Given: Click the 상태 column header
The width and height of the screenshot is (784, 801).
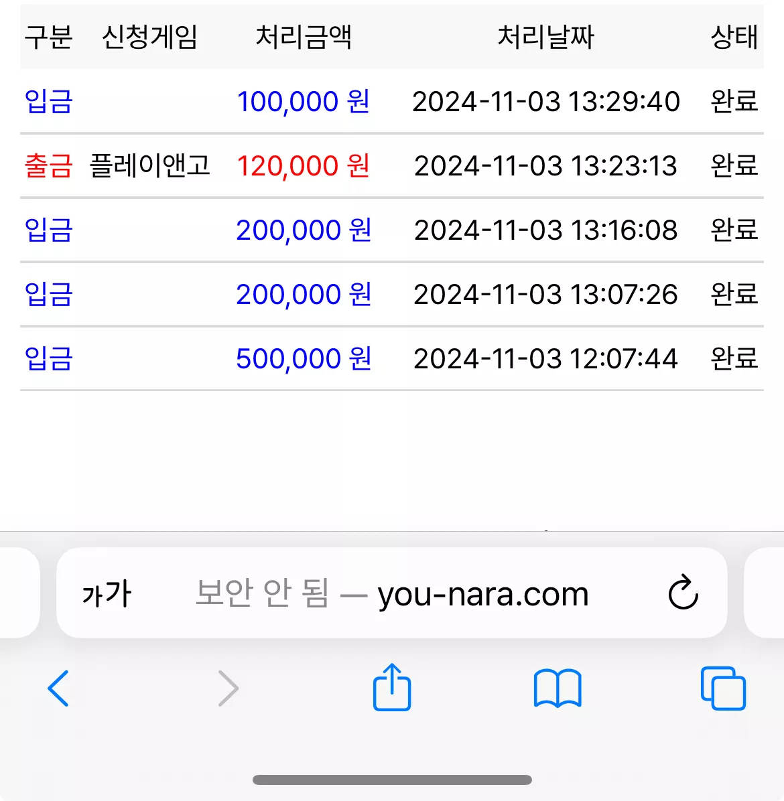Looking at the screenshot, I should click(x=734, y=37).
